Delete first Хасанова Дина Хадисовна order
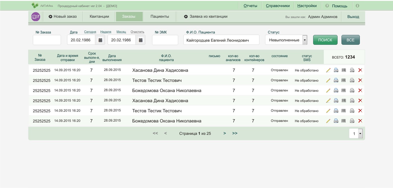This screenshot has width=393, height=188. (x=360, y=70)
